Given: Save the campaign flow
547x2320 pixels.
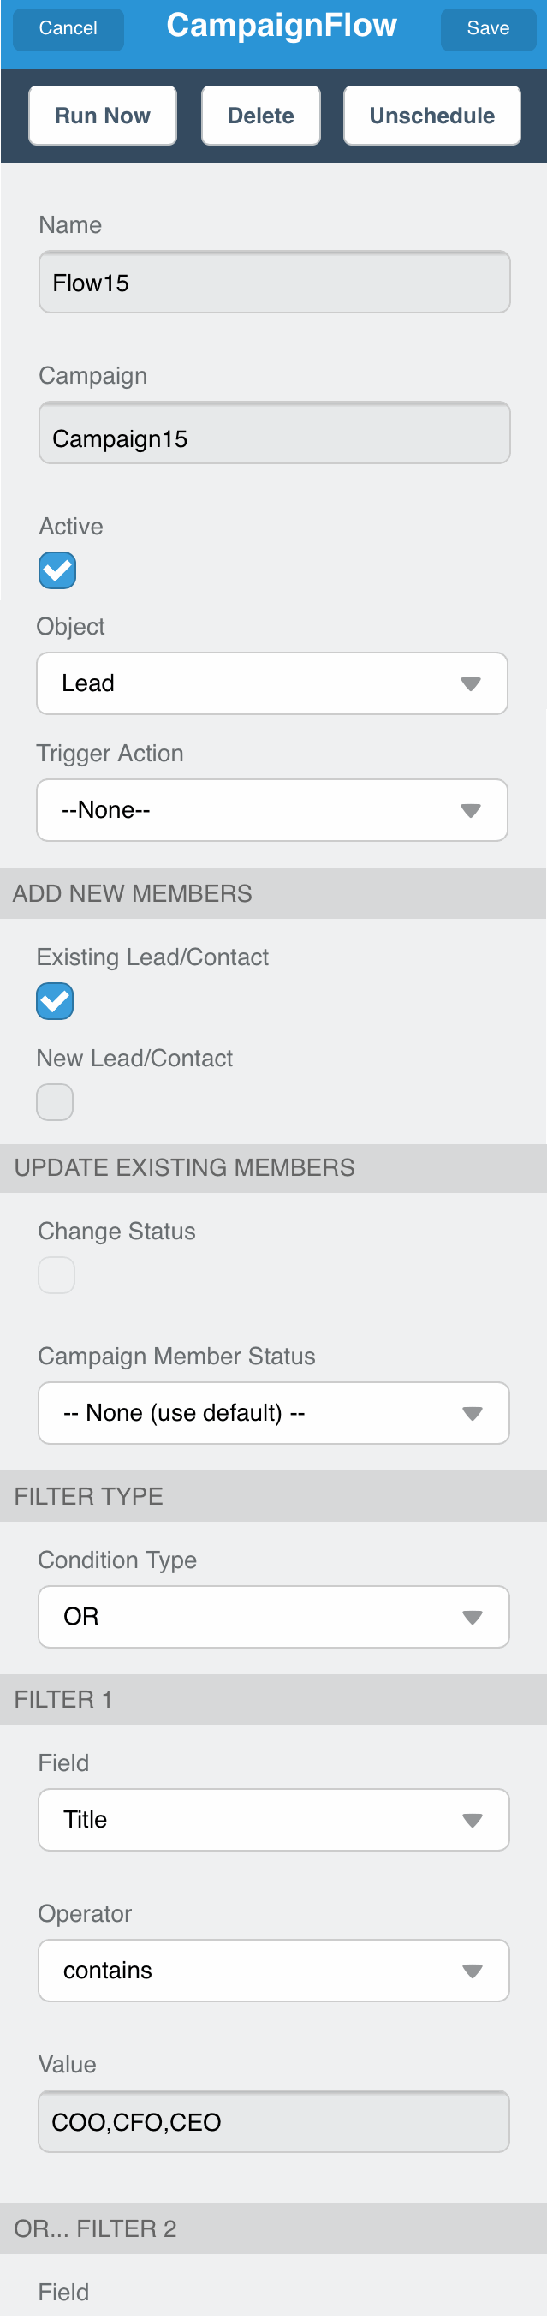Looking at the screenshot, I should pyautogui.click(x=488, y=29).
